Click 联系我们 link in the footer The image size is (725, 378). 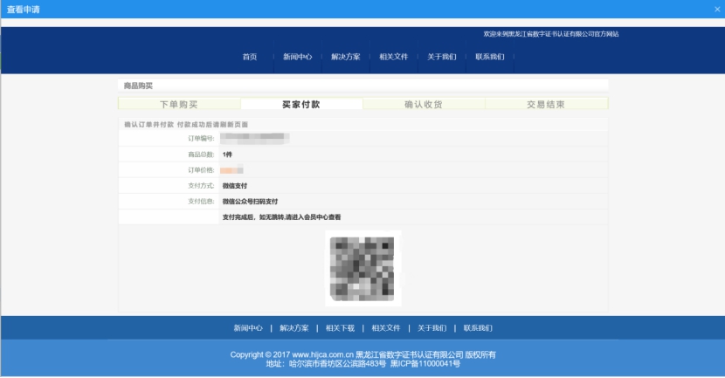pyautogui.click(x=478, y=328)
